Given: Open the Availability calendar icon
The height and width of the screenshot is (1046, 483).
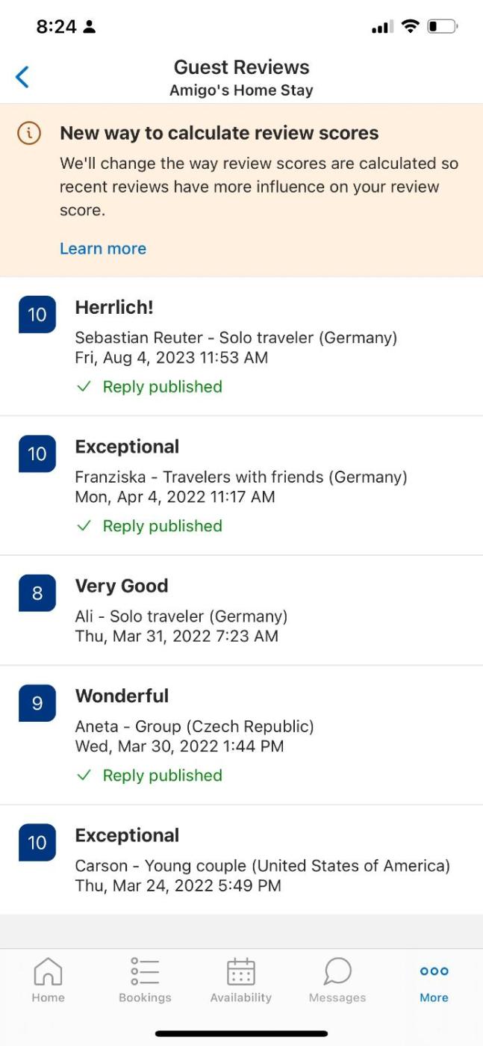Looking at the screenshot, I should (x=240, y=971).
